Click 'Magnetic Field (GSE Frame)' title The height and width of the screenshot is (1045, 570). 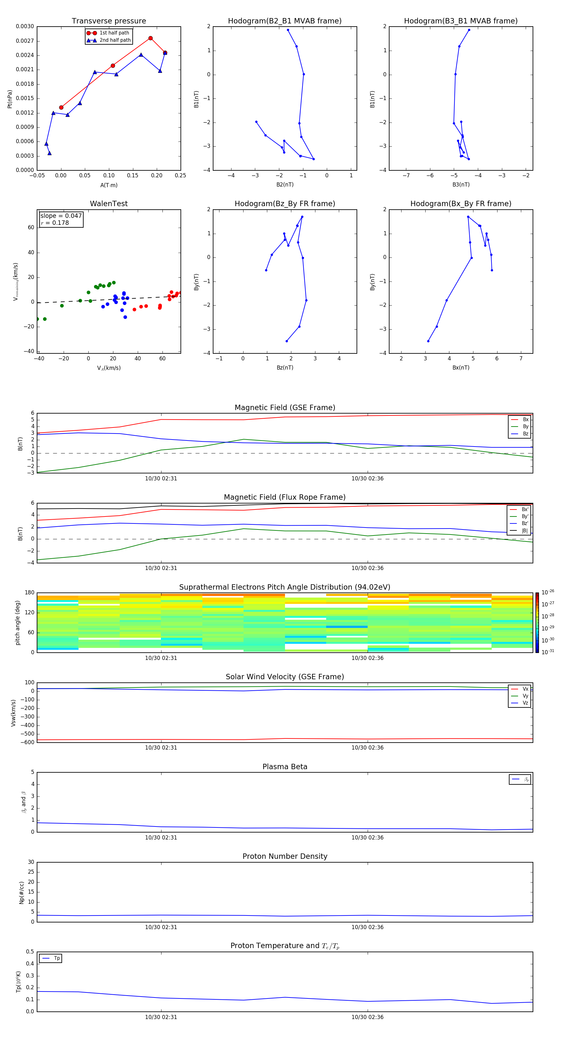coord(285,408)
